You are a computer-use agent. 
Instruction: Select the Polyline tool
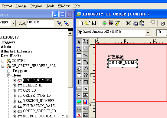pos(86,69)
